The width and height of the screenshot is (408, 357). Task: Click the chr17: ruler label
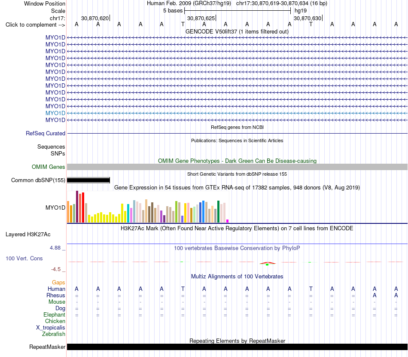57,18
